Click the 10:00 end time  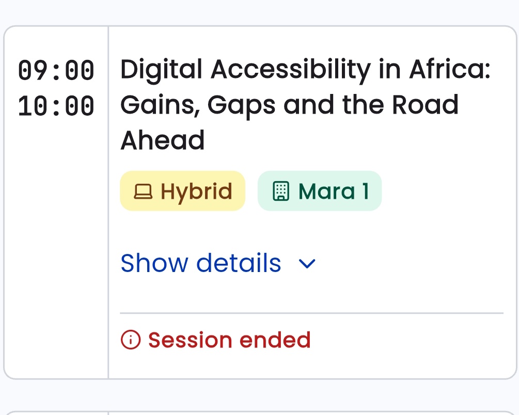click(56, 106)
